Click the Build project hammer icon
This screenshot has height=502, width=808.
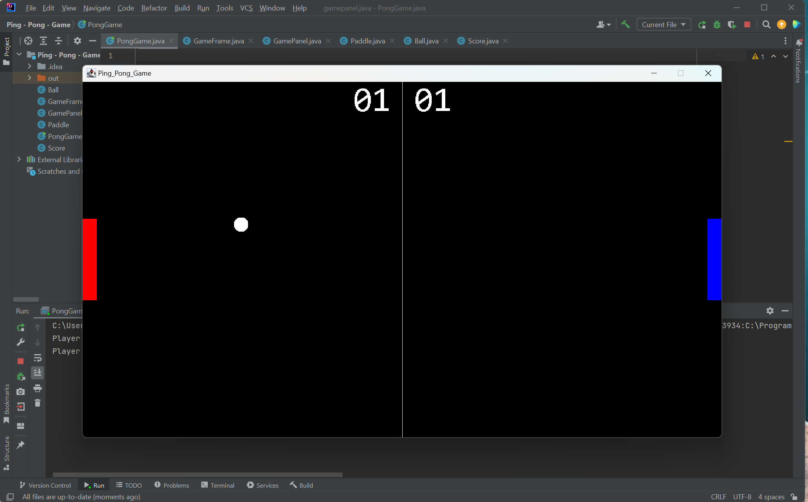tap(625, 24)
